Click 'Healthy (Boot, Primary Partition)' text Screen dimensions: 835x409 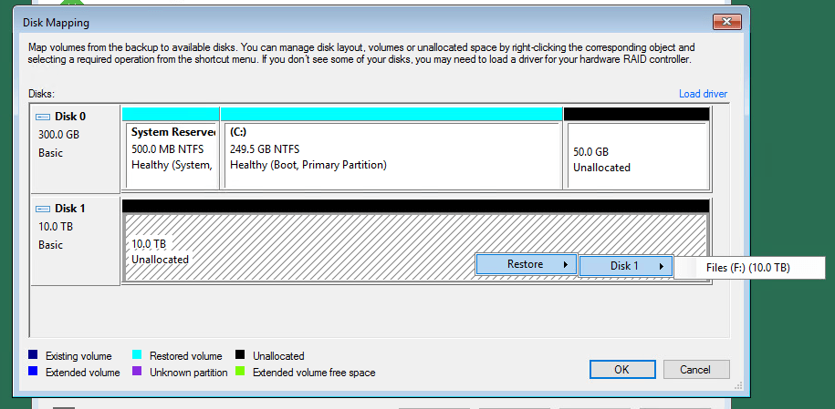pyautogui.click(x=308, y=165)
